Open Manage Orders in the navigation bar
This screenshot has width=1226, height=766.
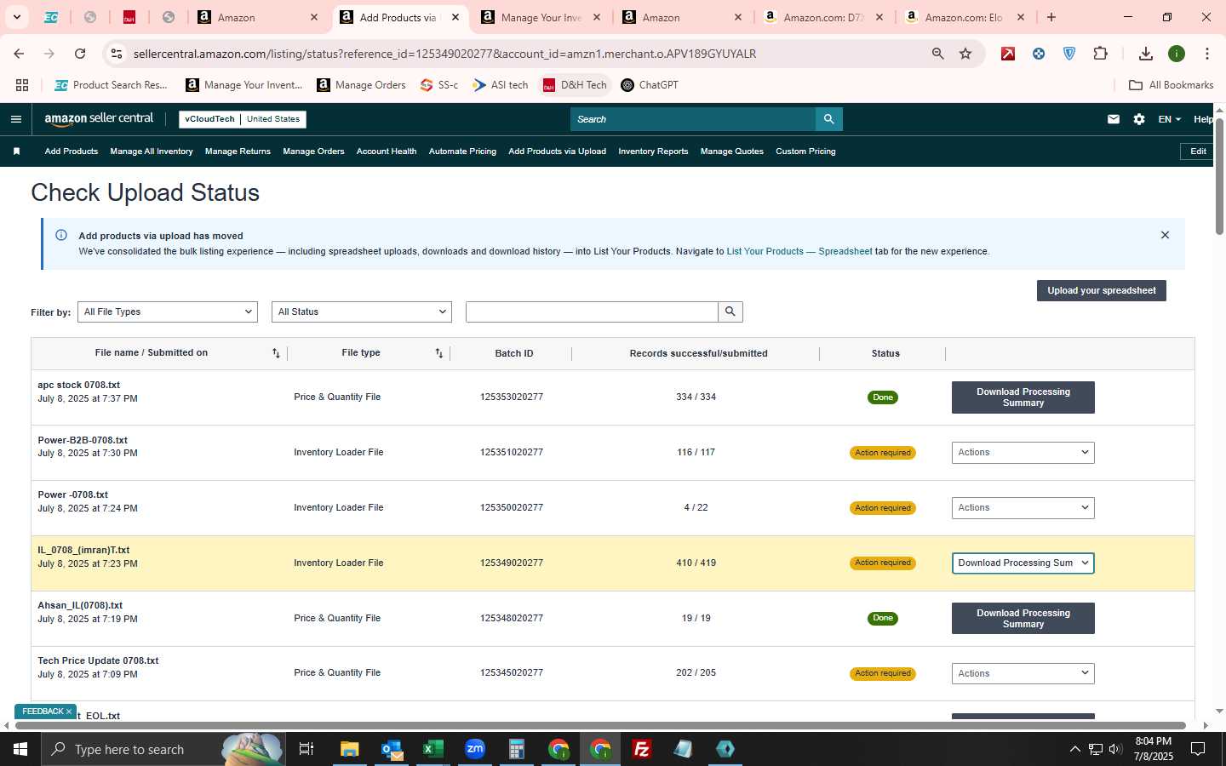313,151
